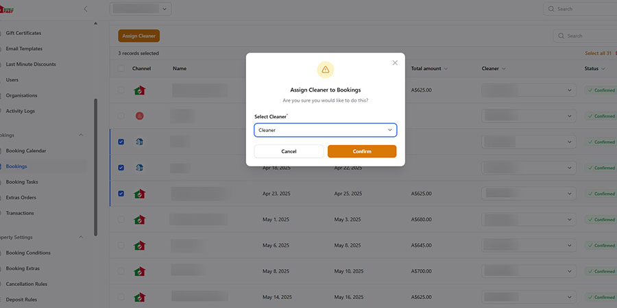Click house channel icon in May 6 row
Image resolution: width=617 pixels, height=308 pixels.
tap(140, 246)
